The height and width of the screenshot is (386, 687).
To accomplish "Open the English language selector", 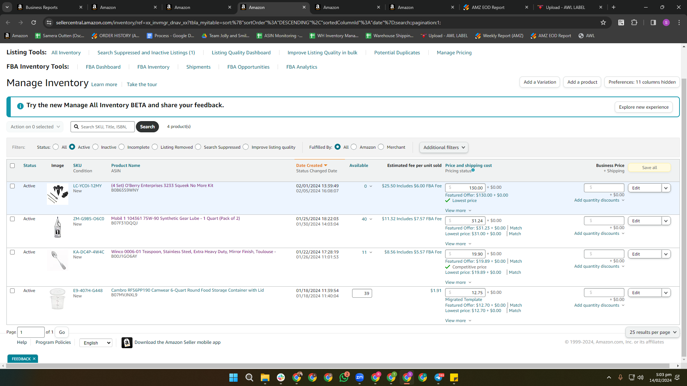I will click(96, 343).
